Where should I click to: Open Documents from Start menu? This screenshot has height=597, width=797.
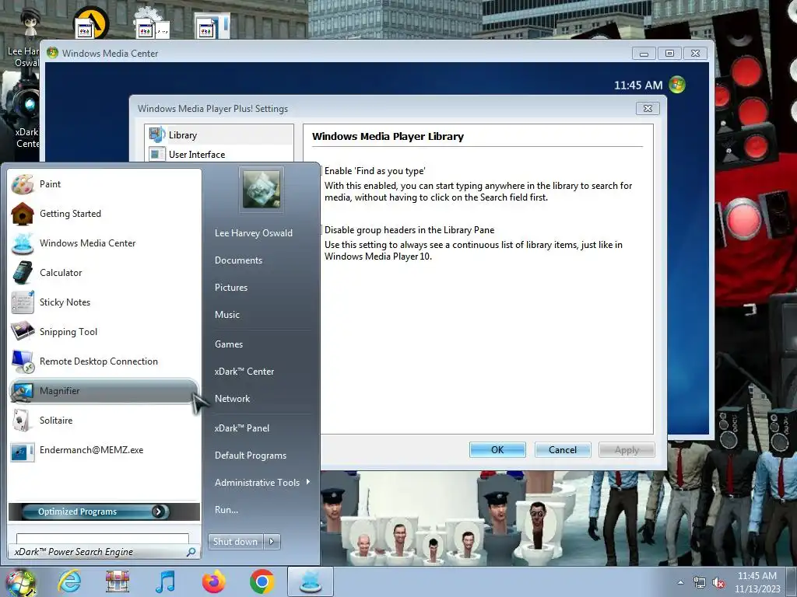tap(238, 260)
